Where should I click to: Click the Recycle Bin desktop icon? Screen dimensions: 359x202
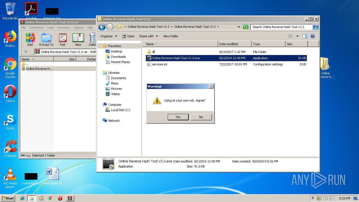[10, 11]
